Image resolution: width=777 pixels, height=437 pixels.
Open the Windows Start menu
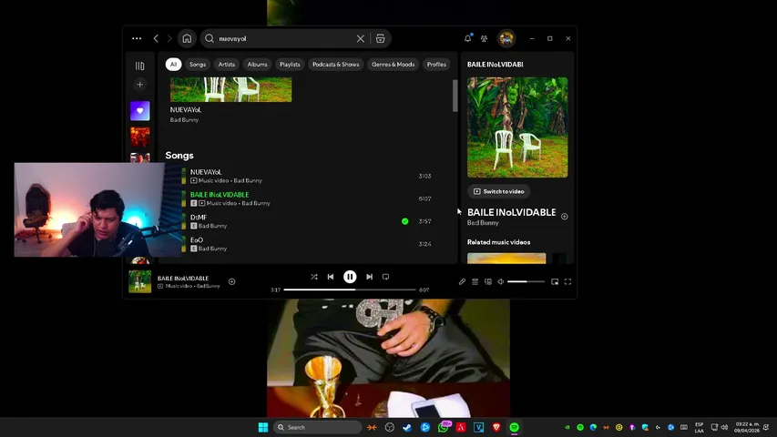point(263,427)
